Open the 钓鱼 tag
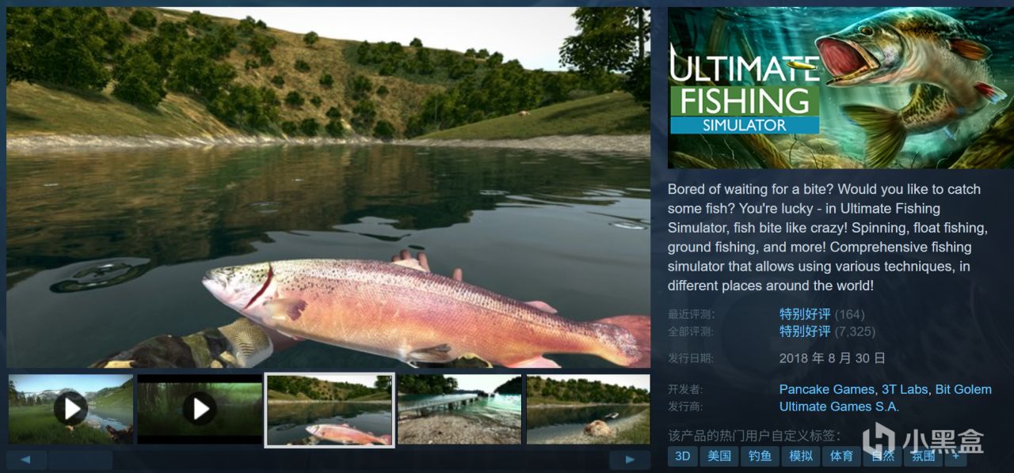Viewport: 1014px width, 473px height. [x=760, y=456]
